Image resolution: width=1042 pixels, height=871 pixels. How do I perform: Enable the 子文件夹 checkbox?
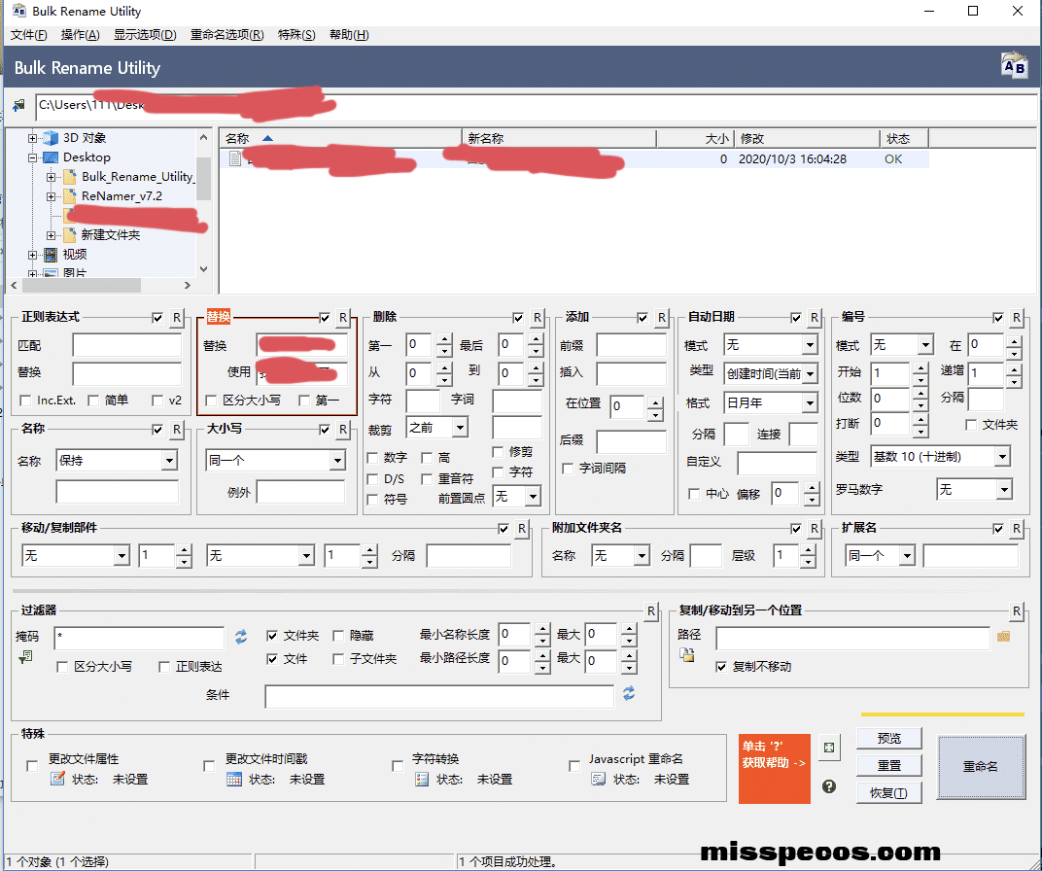pyautogui.click(x=338, y=659)
